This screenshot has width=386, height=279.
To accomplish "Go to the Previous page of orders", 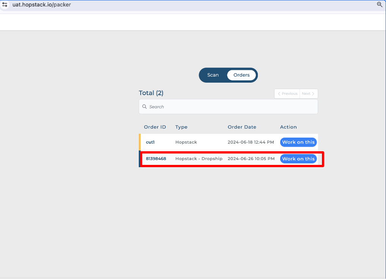I will (287, 94).
